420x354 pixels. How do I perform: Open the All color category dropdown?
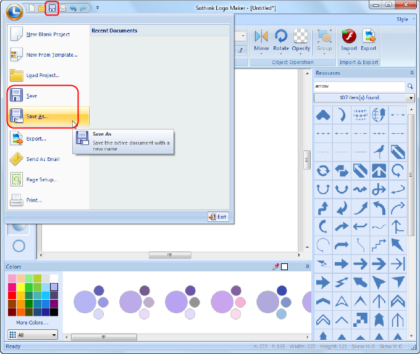33,335
